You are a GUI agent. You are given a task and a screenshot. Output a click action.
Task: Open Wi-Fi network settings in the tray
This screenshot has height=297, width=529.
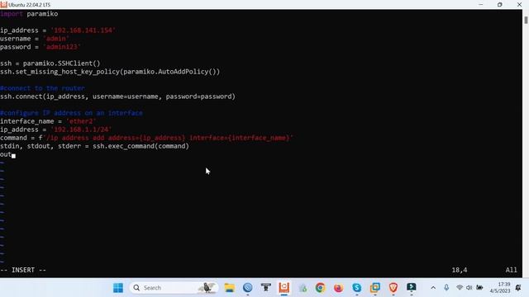(460, 288)
